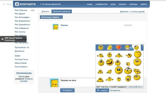Screen dimensions: 166x93
Task: Insert the angry wavy-mouth smiley
Action: point(128,70)
